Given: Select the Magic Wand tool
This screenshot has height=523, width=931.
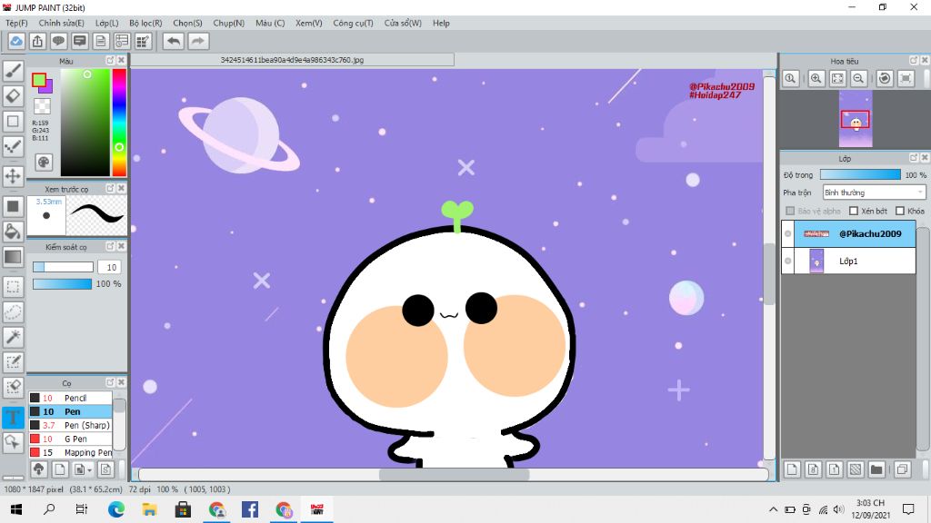Looking at the screenshot, I should [13, 337].
